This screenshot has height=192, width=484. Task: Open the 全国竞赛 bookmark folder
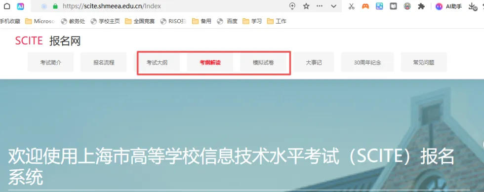coord(140,21)
